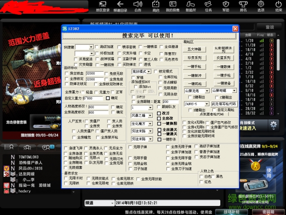This screenshot has width=286, height=215.
Task: Expand the 竞技模式 dropdown
Action: pos(149,71)
